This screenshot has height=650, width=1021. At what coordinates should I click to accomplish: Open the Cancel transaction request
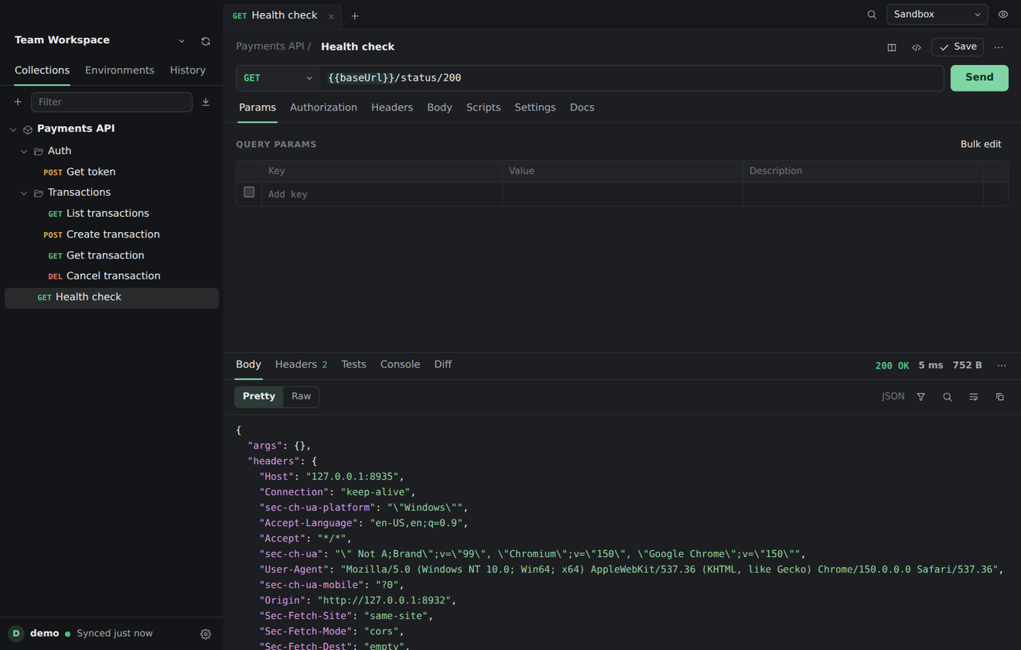(111, 276)
